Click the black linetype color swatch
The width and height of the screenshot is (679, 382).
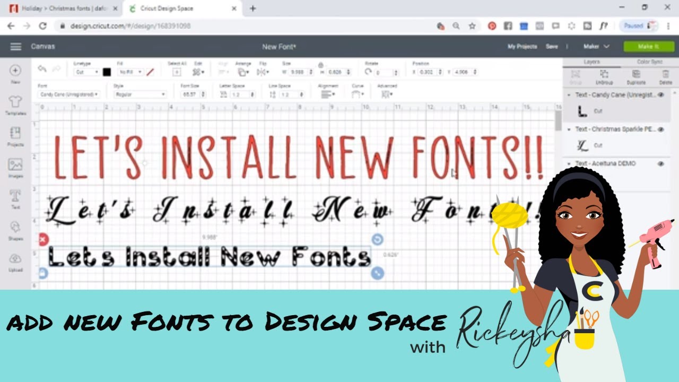coord(107,72)
